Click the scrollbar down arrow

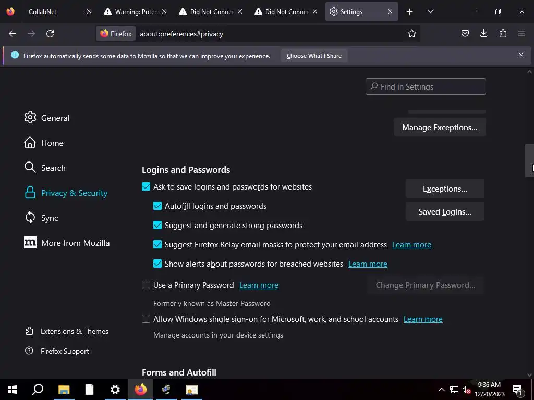[529, 375]
